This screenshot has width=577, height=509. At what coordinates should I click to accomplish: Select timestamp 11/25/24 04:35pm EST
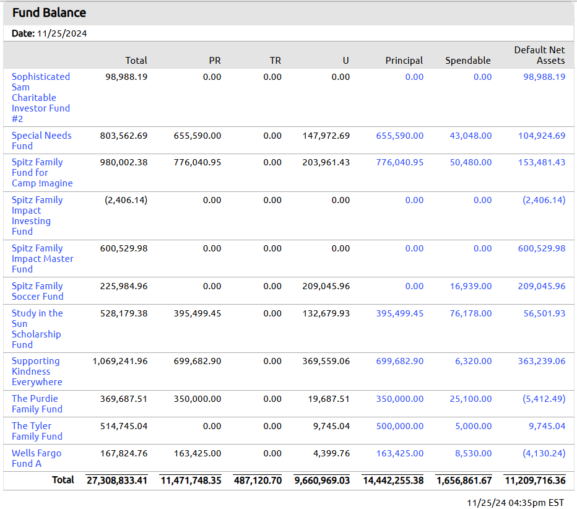pos(516,503)
